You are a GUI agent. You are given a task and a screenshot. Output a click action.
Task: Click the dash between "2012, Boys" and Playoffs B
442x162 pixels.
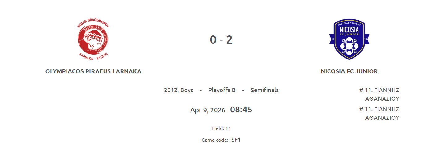click(x=201, y=90)
